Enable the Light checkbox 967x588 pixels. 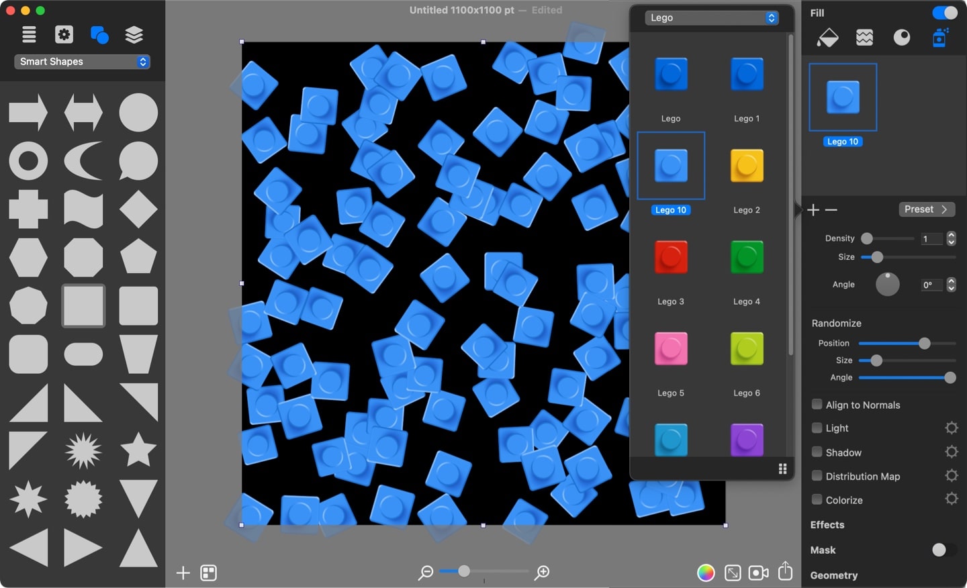tap(817, 428)
